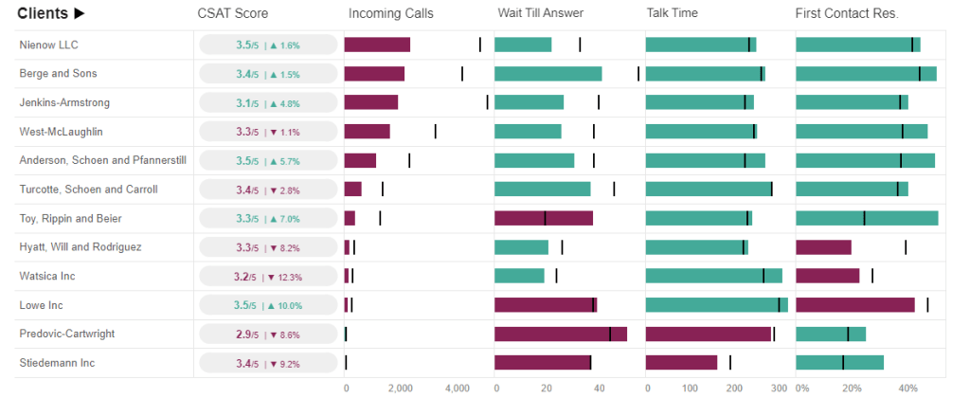This screenshot has height=416, width=970.
Task: Click Stiedemann Inc red talk time bar
Action: point(681,363)
